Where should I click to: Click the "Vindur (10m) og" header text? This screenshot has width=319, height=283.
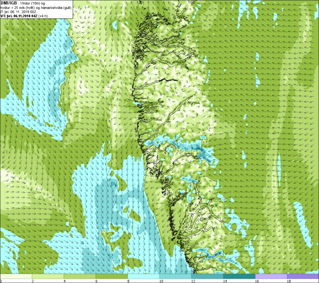(33, 4)
